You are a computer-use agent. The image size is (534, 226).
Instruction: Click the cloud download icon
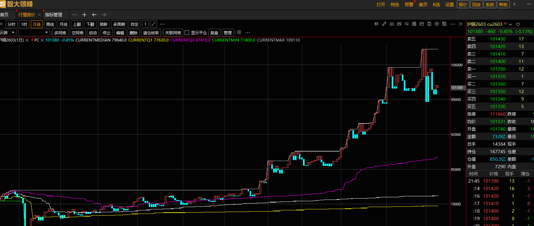(x=392, y=24)
